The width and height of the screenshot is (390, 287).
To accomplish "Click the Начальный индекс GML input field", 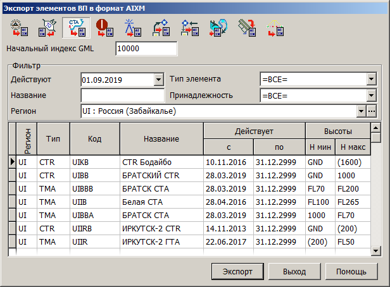I will point(146,49).
